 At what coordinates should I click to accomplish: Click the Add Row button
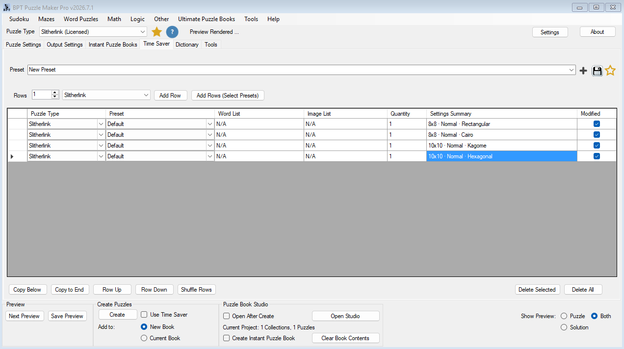pyautogui.click(x=170, y=96)
